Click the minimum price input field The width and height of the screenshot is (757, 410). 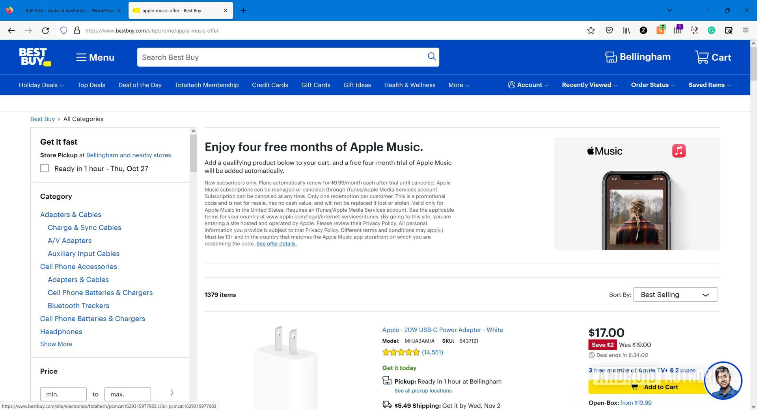click(63, 394)
